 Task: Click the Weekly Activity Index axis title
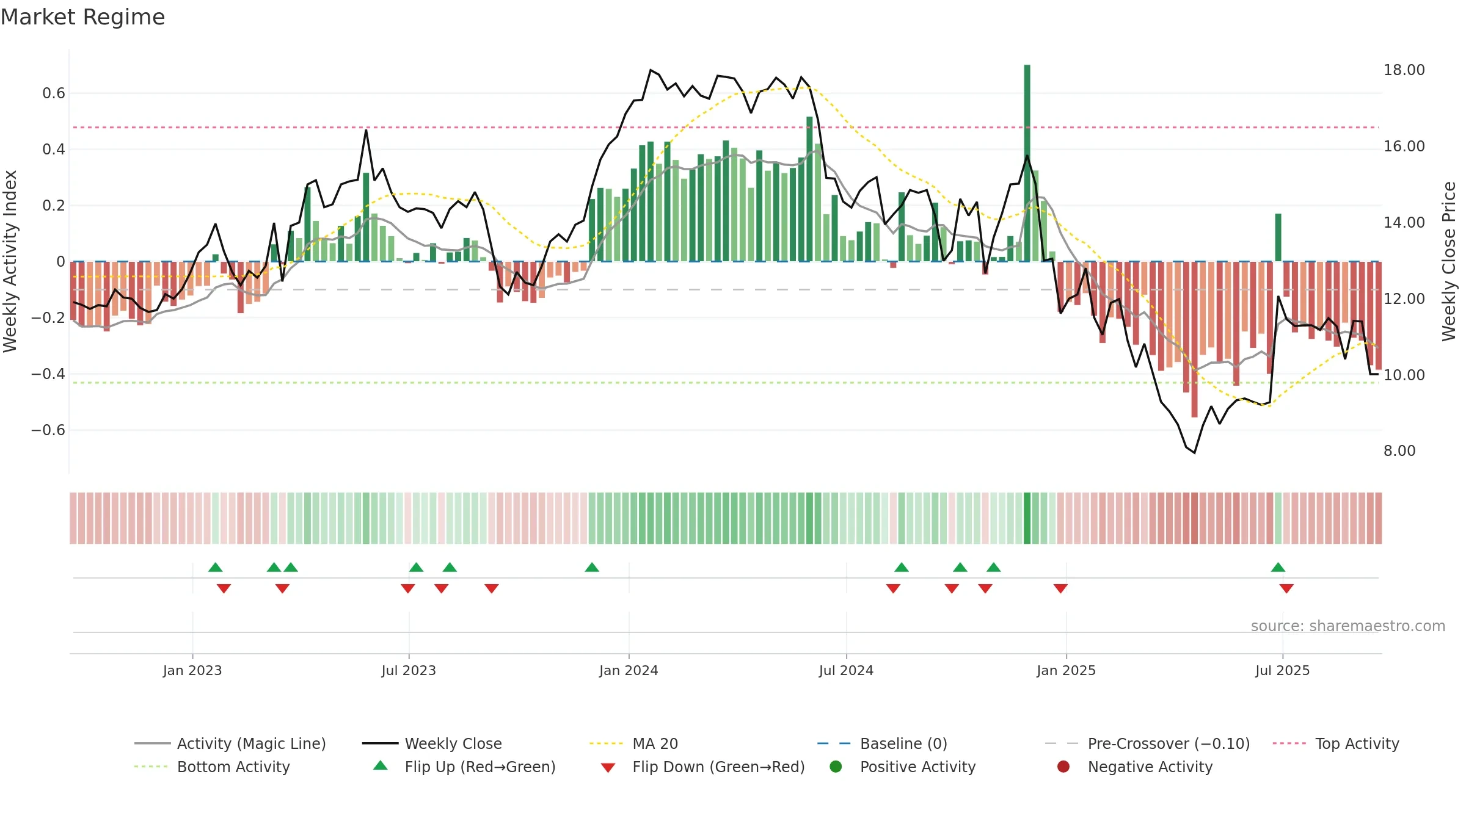tap(10, 261)
